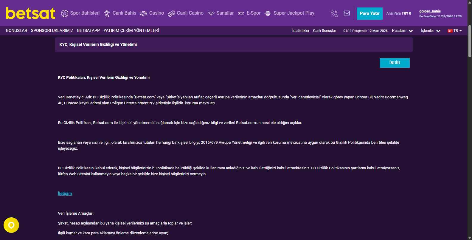The image size is (472, 240).
Task: Open the TR language selector
Action: (455, 31)
